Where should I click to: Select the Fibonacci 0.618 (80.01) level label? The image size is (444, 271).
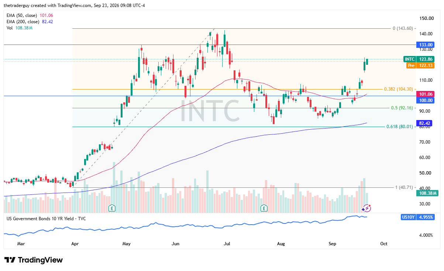coord(399,127)
